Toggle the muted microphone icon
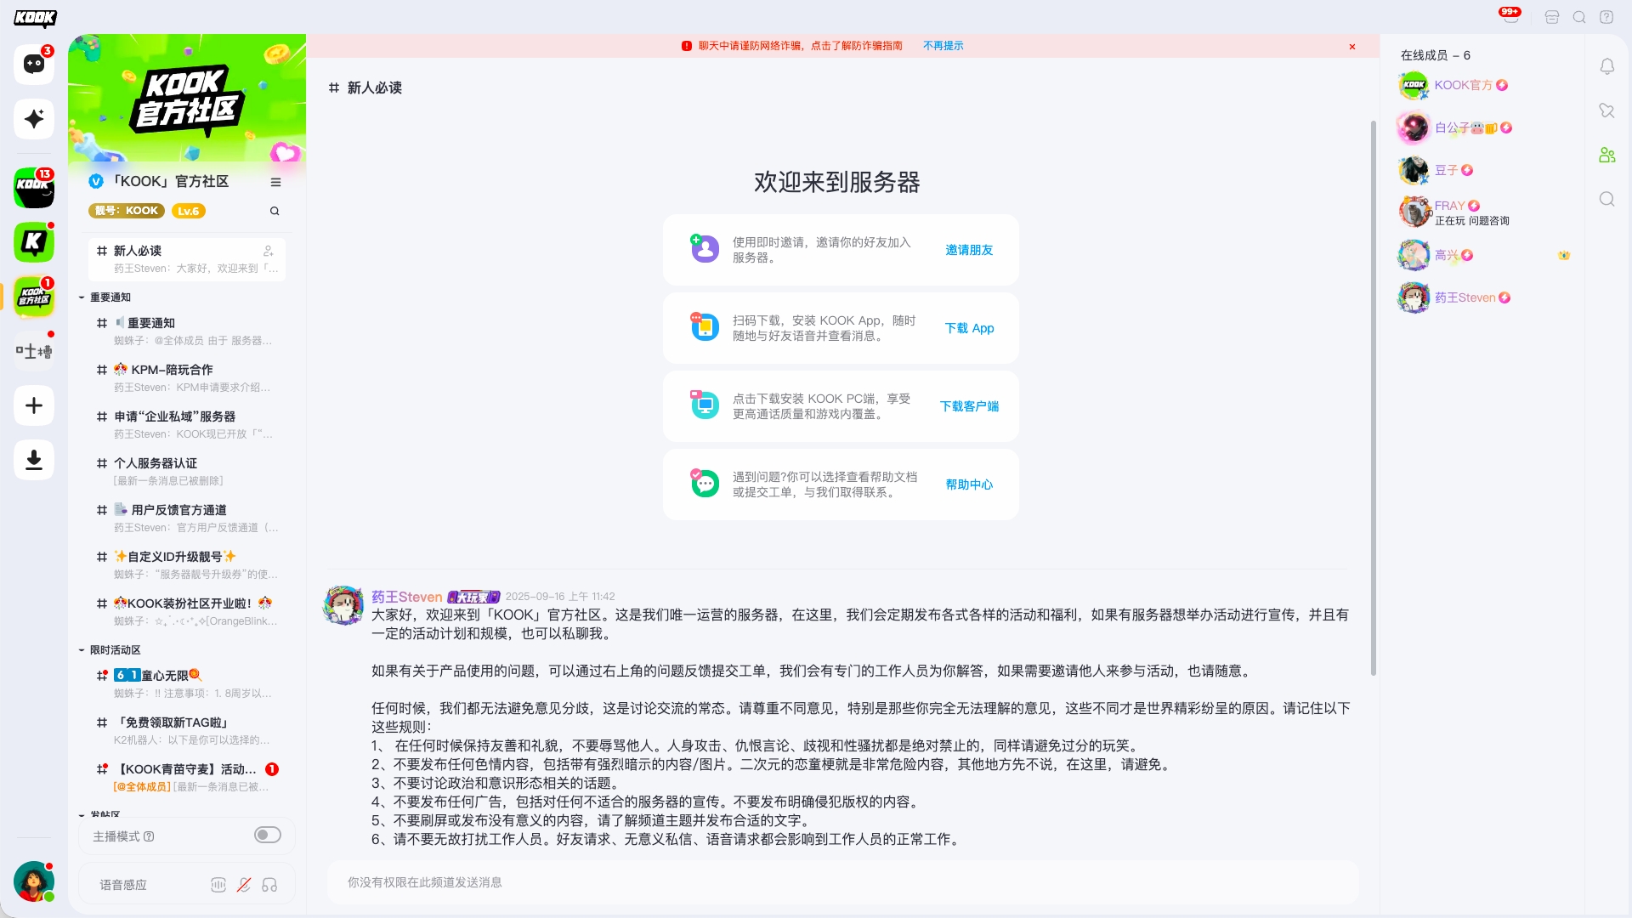This screenshot has width=1632, height=918. click(x=244, y=885)
